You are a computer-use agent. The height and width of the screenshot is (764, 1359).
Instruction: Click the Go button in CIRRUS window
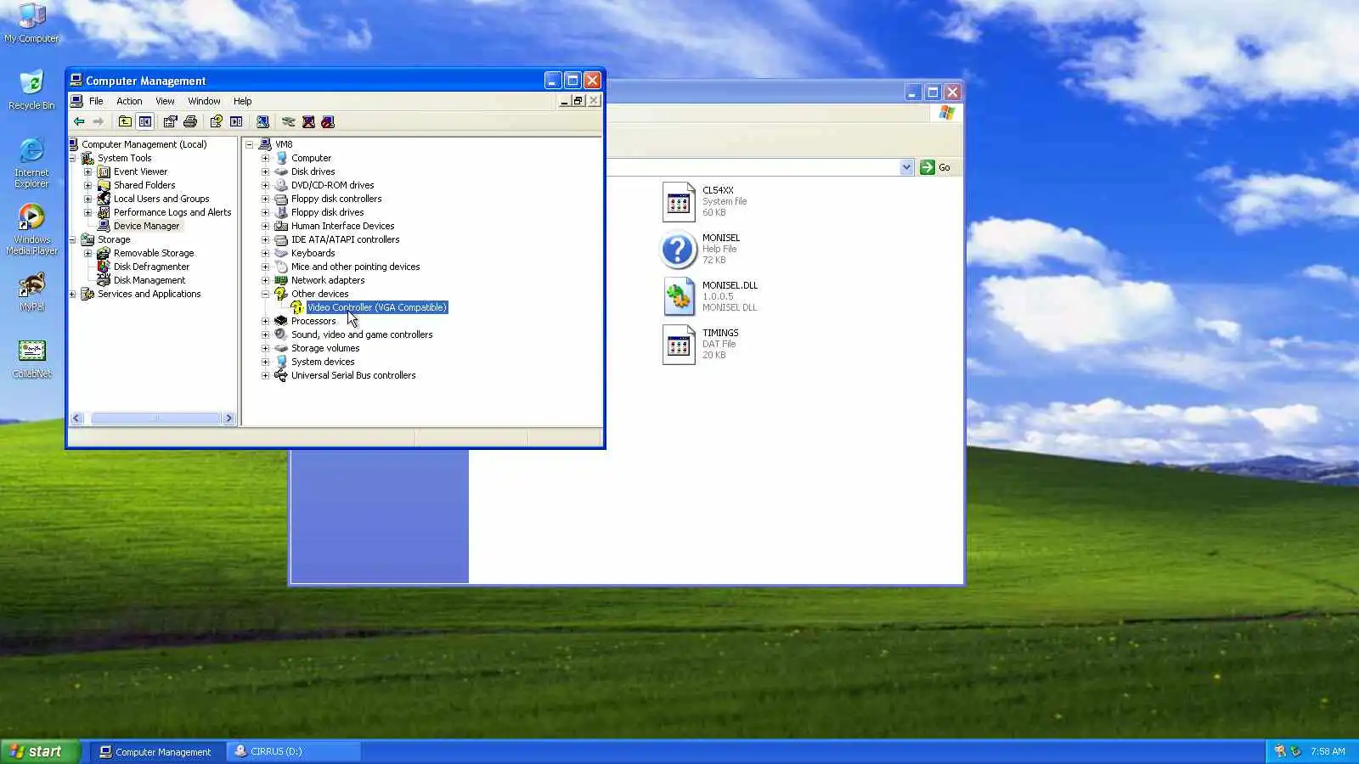(936, 167)
